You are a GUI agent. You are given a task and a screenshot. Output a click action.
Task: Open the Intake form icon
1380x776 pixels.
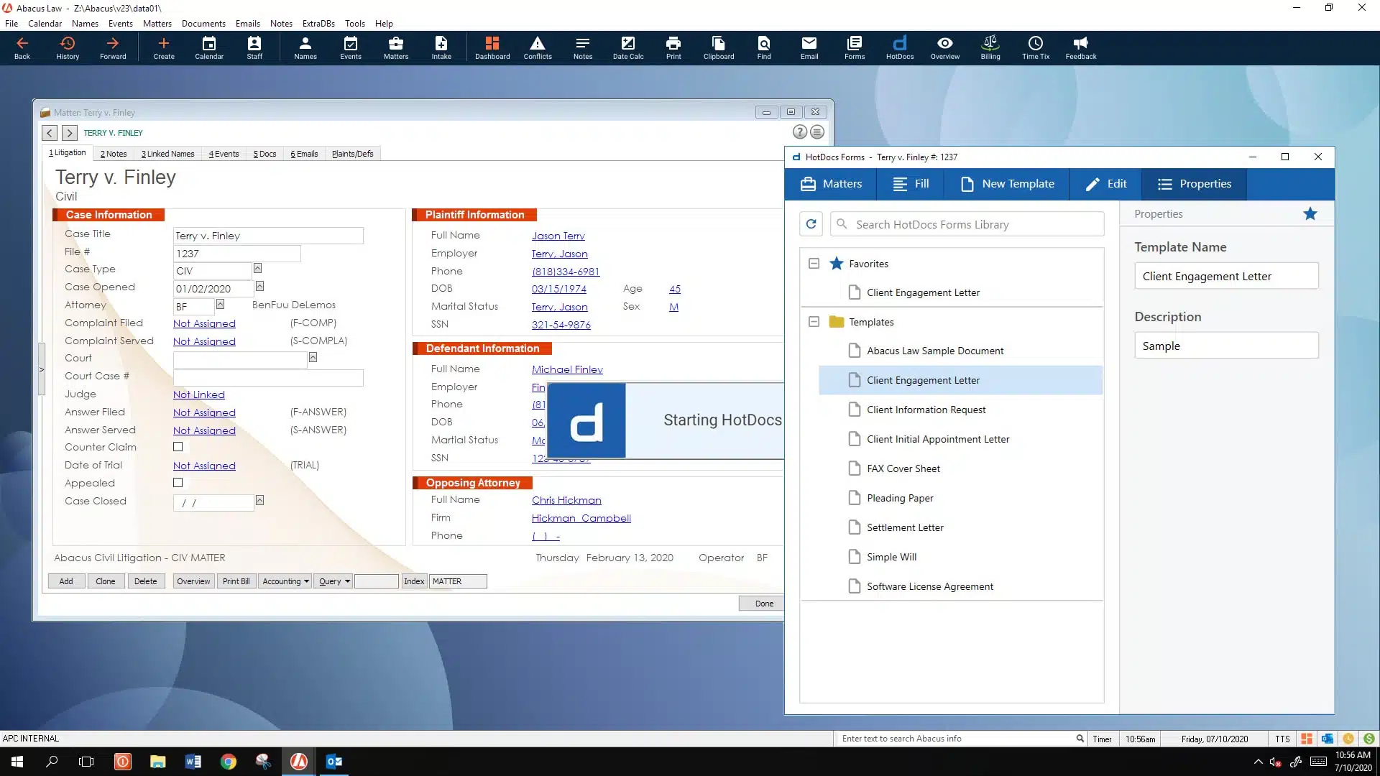(441, 47)
